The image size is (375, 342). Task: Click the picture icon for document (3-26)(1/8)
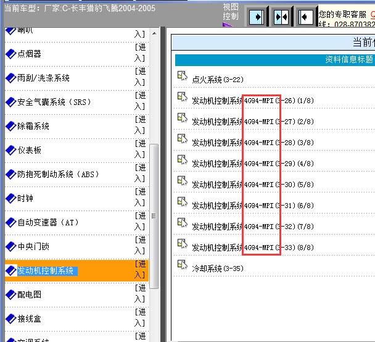pos(183,97)
